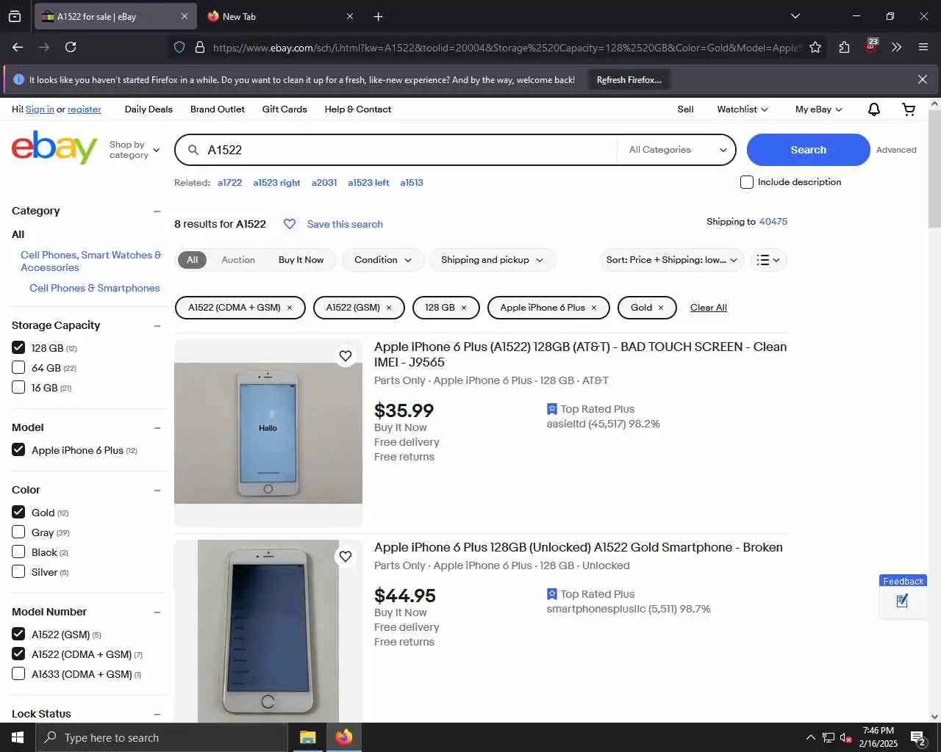Screen dimensions: 941x752
Task: Check the Silver color checkbox
Action: 18,571
